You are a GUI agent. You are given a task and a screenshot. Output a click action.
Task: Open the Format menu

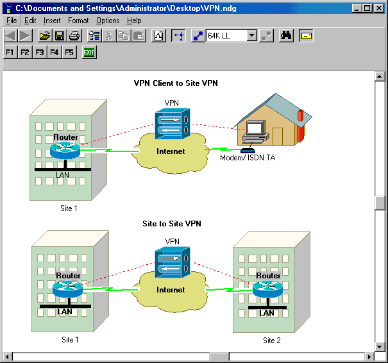pos(78,21)
